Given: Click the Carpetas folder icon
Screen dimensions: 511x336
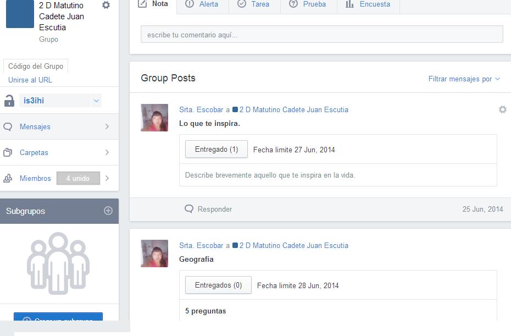Looking at the screenshot, I should click(8, 152).
